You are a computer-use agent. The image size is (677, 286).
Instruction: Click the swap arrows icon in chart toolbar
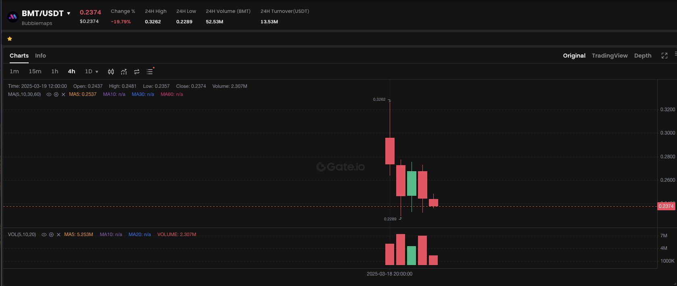[x=137, y=72]
